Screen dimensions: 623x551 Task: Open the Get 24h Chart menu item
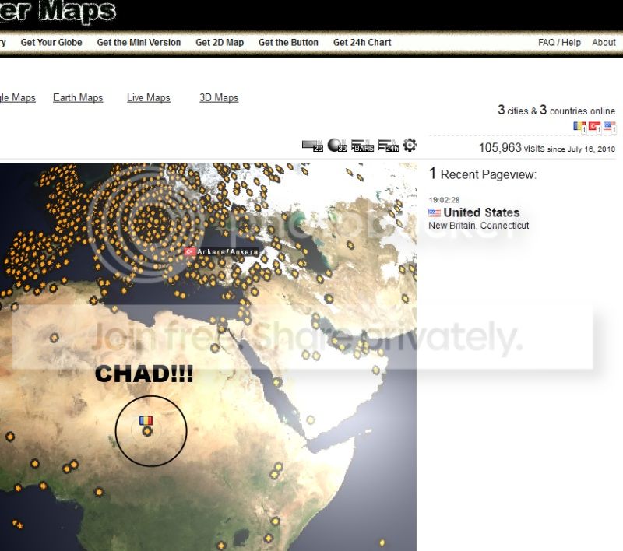point(362,43)
